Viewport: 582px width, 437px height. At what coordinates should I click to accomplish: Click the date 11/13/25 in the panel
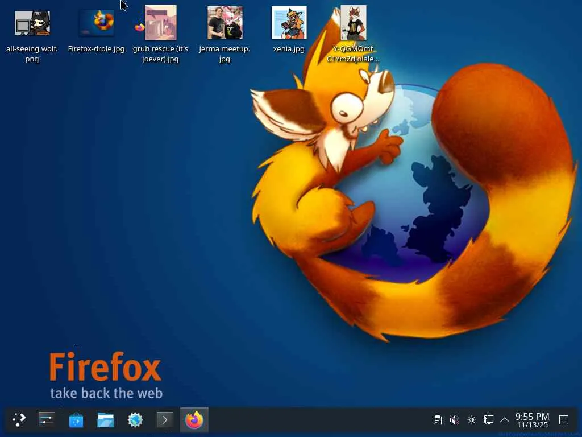533,424
